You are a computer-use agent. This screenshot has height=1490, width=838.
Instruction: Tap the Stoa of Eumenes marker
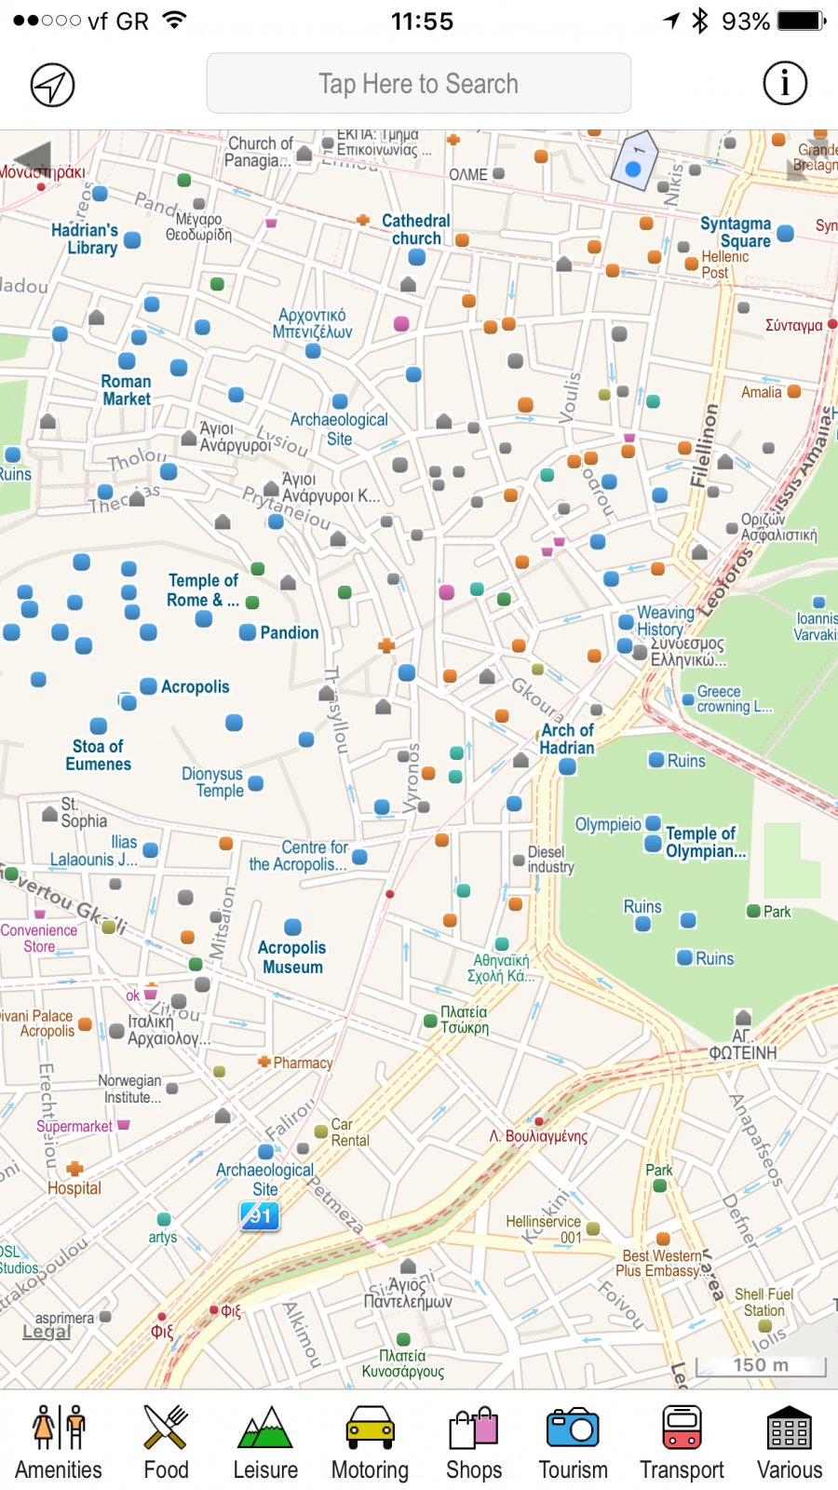[99, 725]
